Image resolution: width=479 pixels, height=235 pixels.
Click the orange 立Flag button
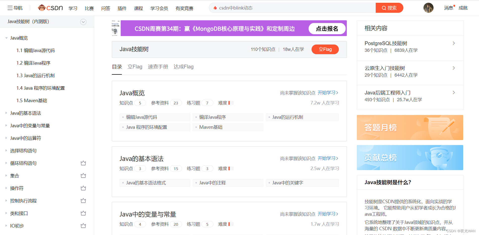325,49
